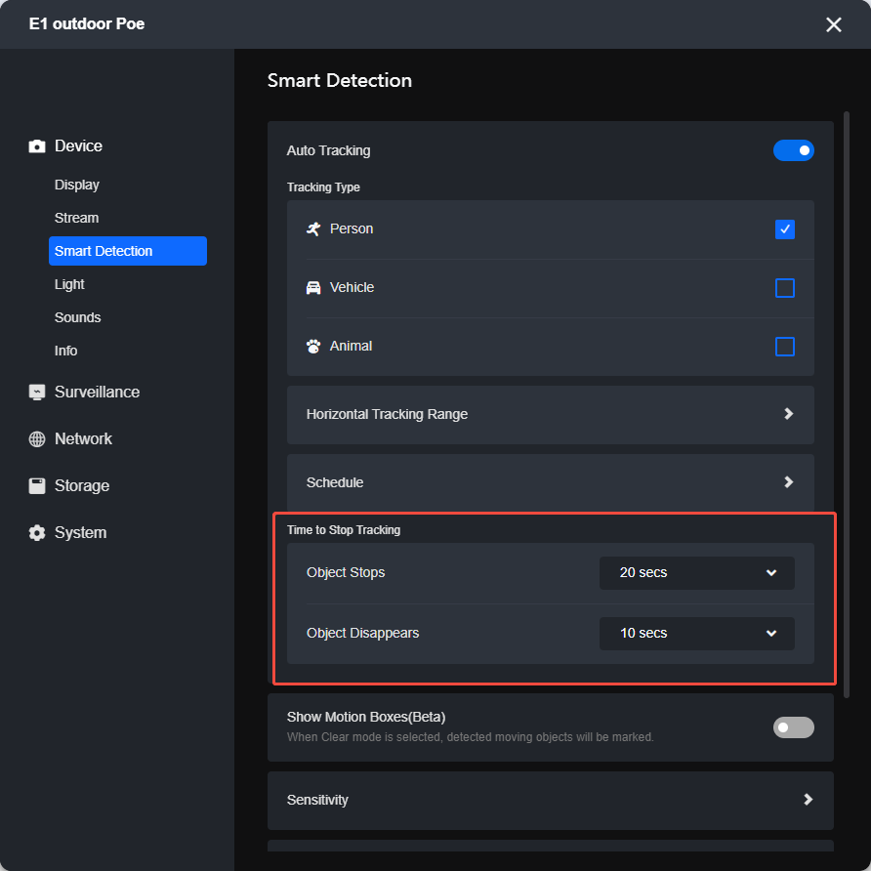Expand the Sensitivity chevron
The height and width of the screenshot is (871, 871).
808,800
